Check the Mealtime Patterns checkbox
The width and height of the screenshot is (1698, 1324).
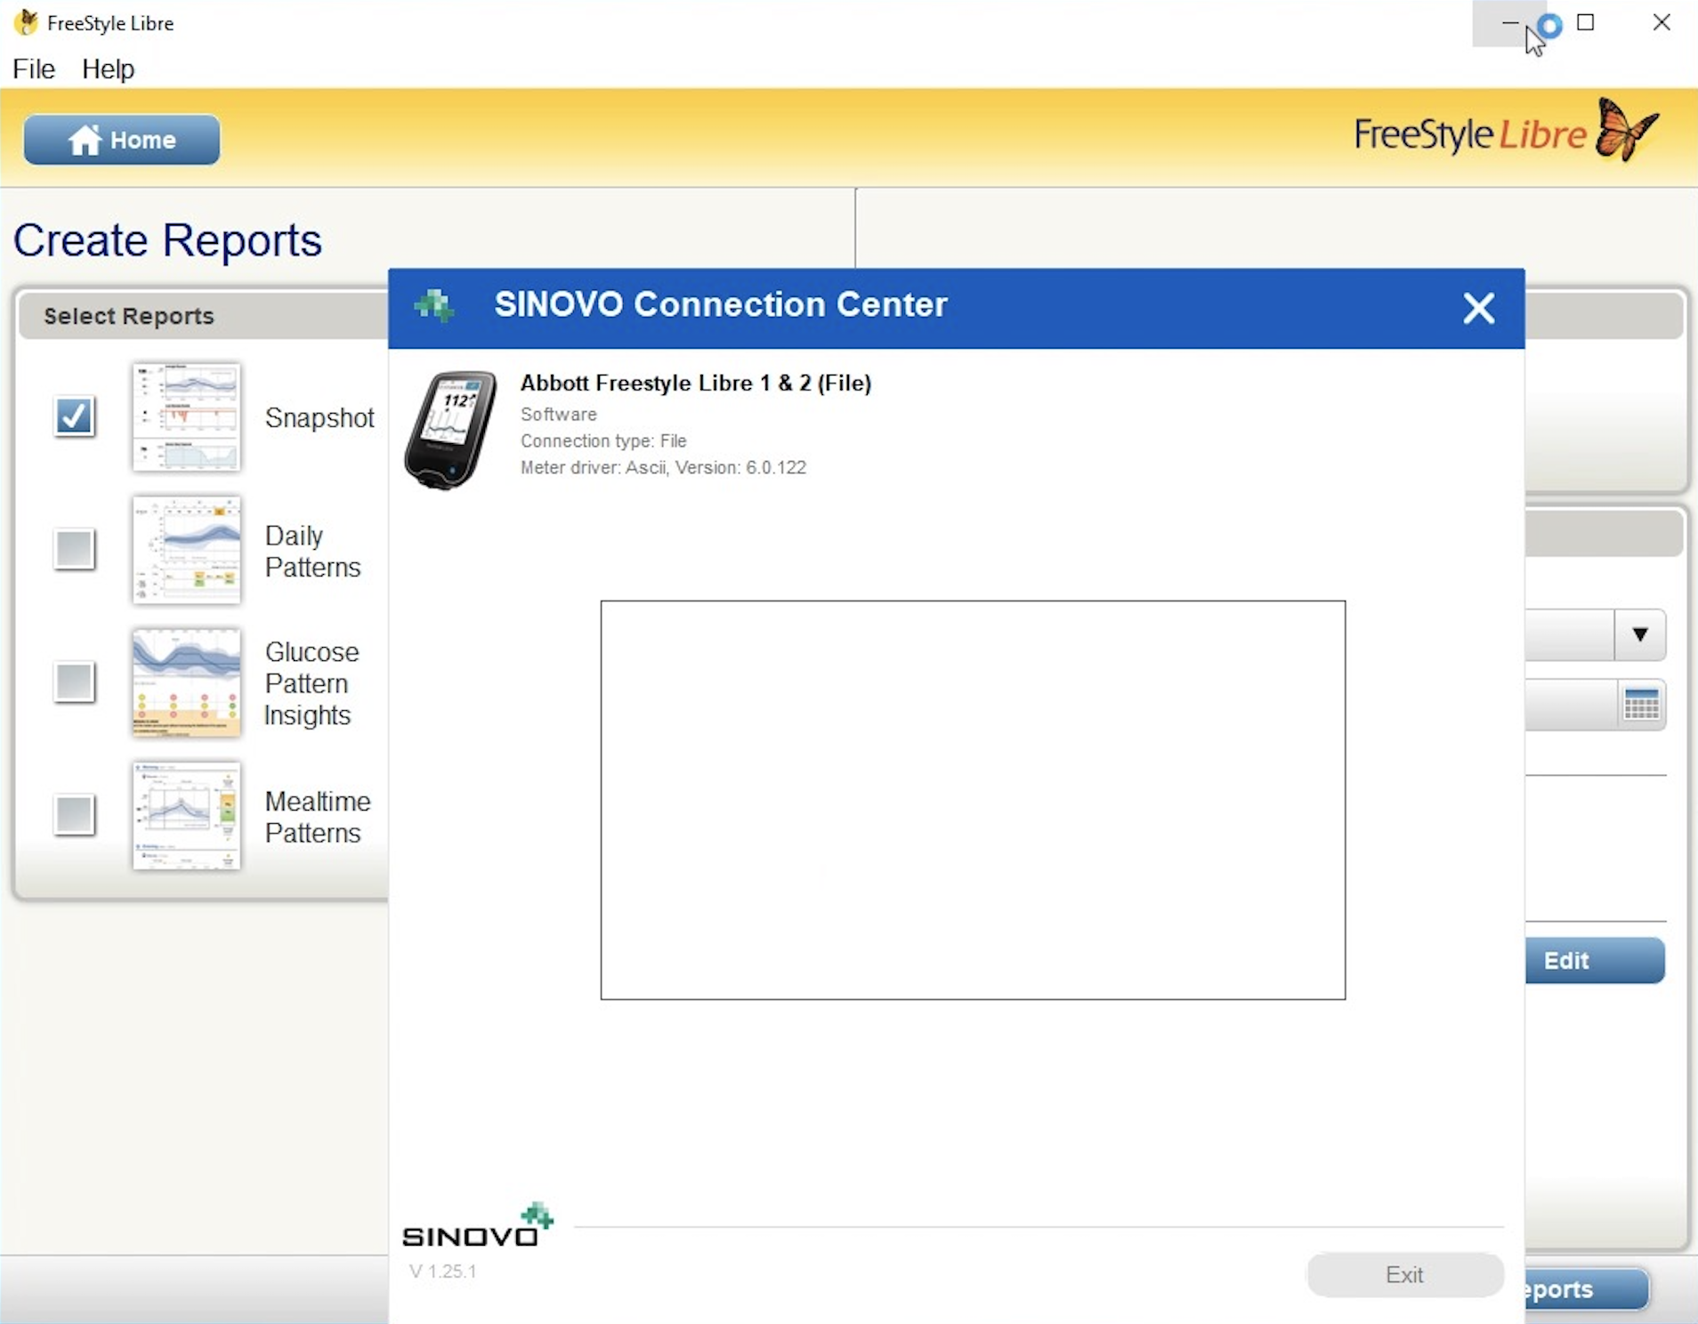click(x=74, y=814)
